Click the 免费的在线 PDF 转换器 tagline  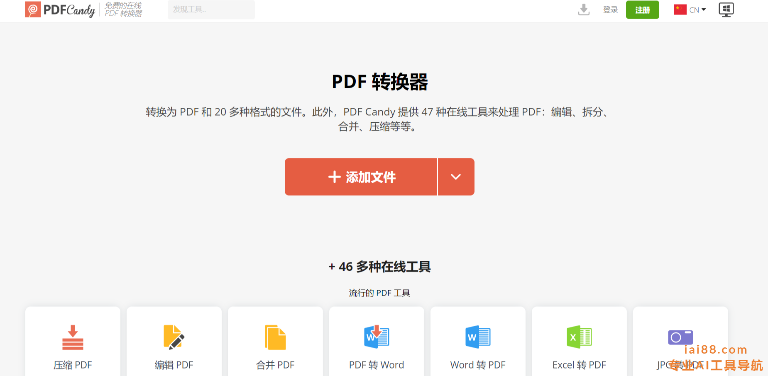[123, 10]
